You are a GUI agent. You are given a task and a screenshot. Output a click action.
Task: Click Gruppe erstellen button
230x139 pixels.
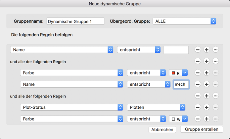pos(202,129)
